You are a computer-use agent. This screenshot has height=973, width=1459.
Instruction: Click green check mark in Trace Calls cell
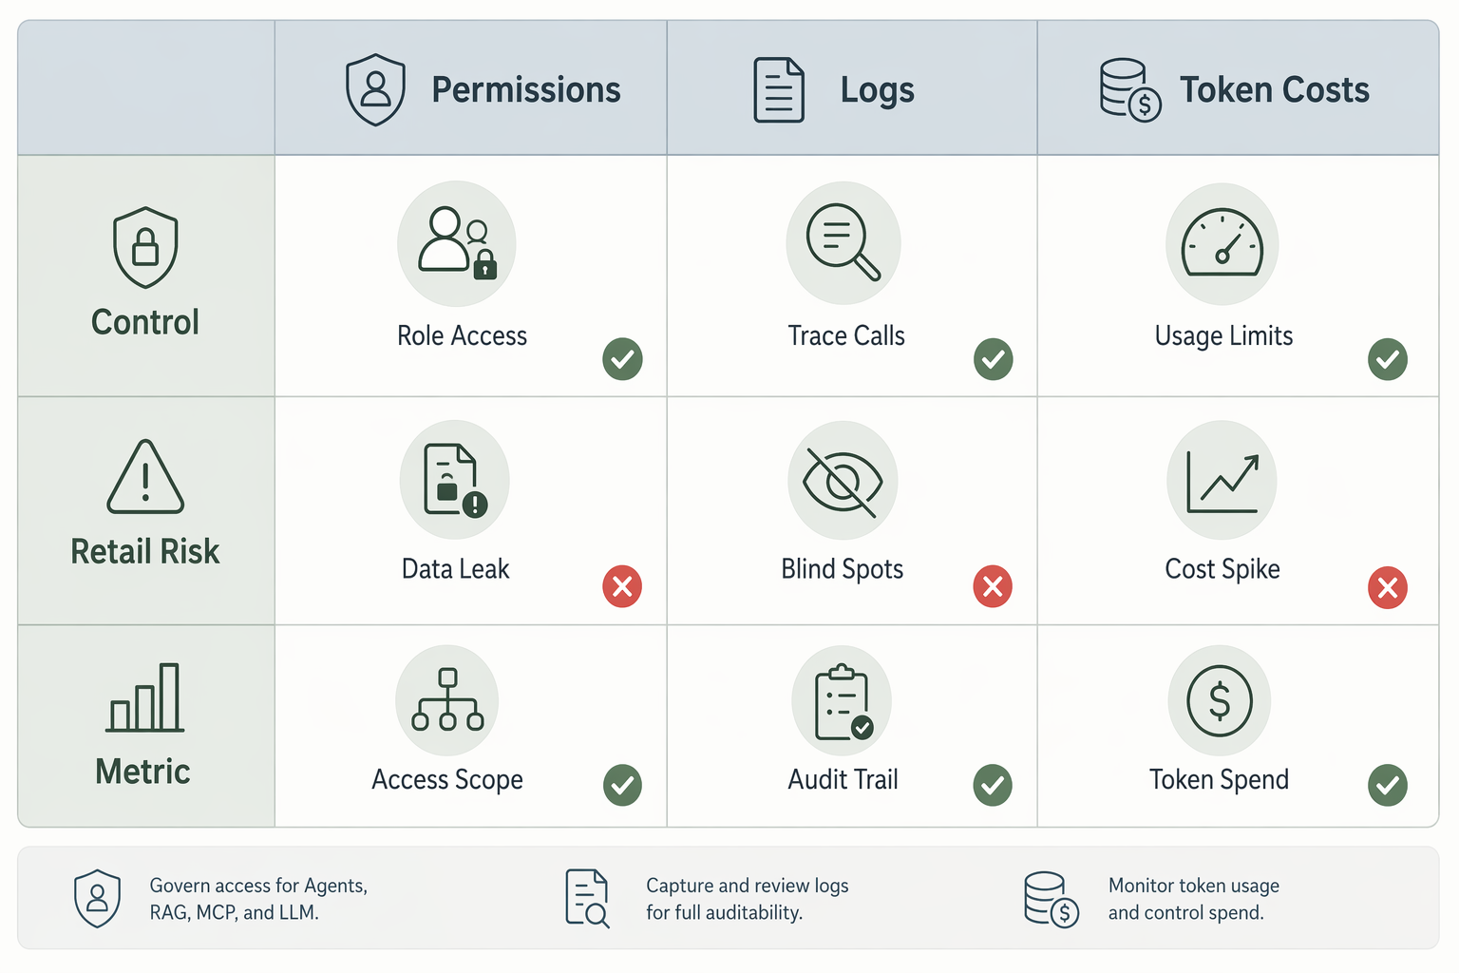point(994,359)
